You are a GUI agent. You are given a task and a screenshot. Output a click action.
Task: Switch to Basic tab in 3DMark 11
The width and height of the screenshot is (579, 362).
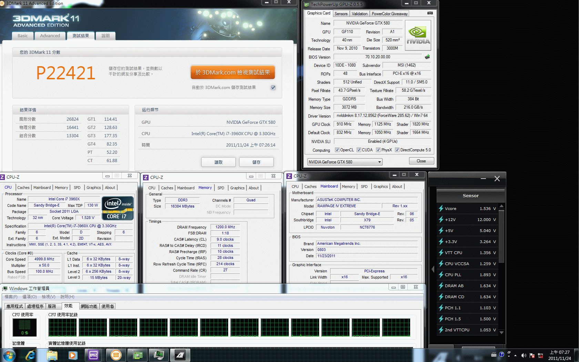(23, 36)
